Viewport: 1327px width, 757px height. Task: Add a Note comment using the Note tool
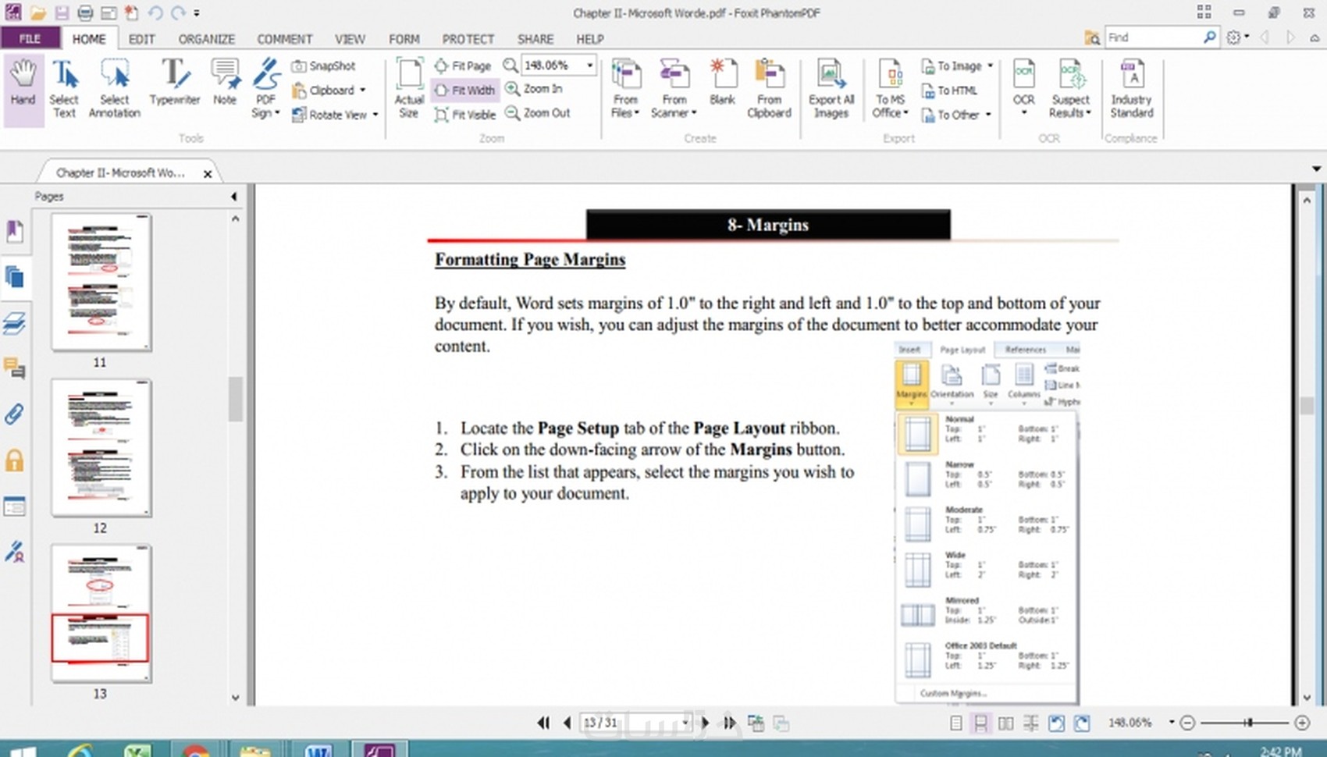(x=225, y=82)
